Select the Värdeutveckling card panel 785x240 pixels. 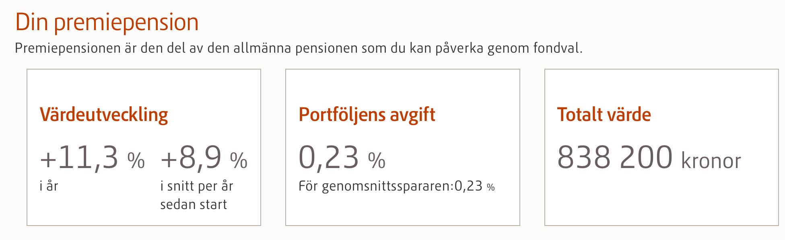point(144,147)
